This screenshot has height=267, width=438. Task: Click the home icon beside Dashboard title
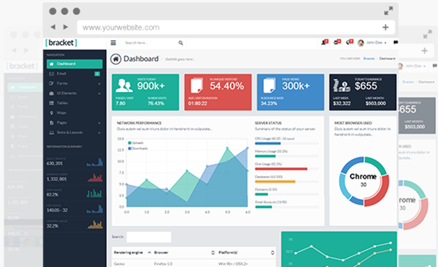116,59
